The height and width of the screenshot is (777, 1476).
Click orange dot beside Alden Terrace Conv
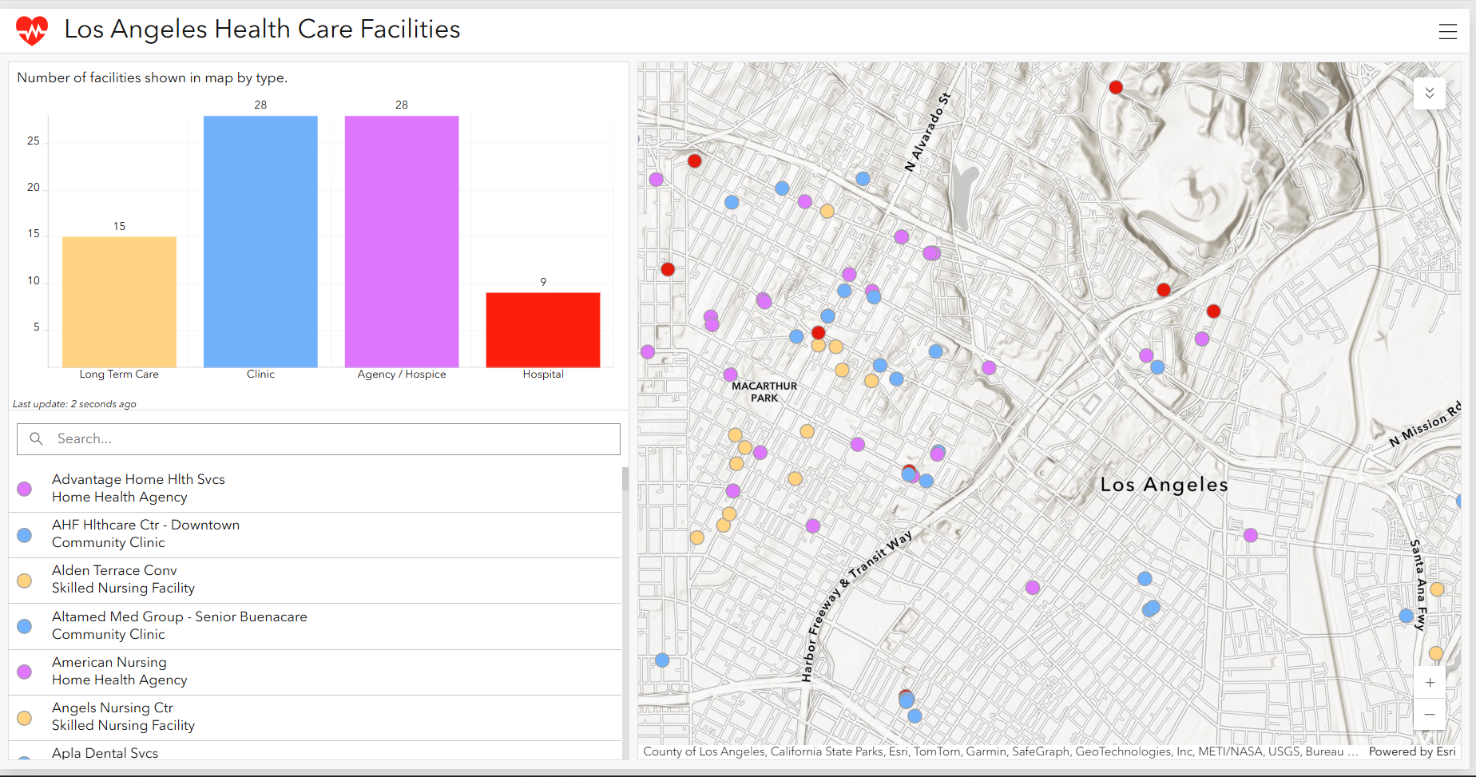click(25, 581)
